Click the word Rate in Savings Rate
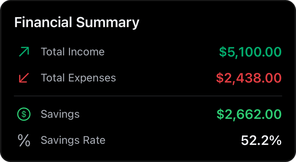Viewport: 296px width, 162px height. pyautogui.click(x=94, y=140)
